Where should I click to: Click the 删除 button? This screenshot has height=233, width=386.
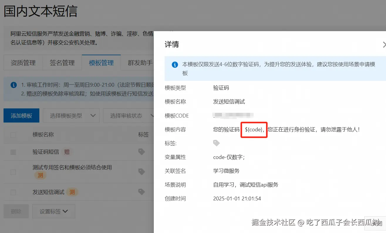[x=16, y=211]
